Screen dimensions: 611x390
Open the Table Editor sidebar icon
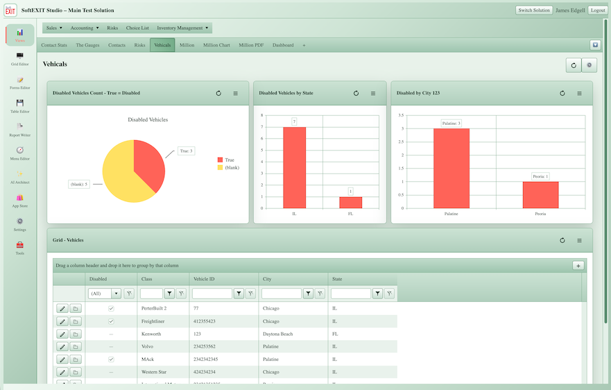point(20,105)
